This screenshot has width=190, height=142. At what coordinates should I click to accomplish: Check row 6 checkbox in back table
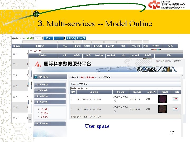[x=14, y=107]
